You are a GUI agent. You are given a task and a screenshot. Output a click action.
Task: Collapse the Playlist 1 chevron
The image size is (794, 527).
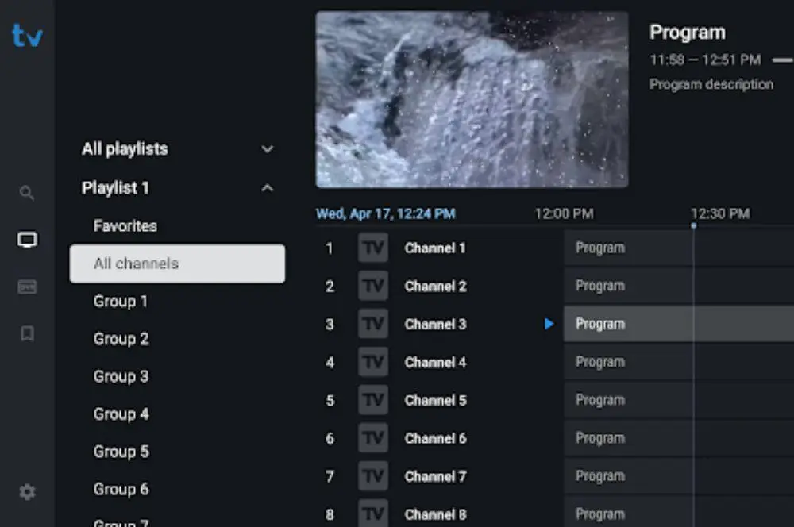pos(268,188)
